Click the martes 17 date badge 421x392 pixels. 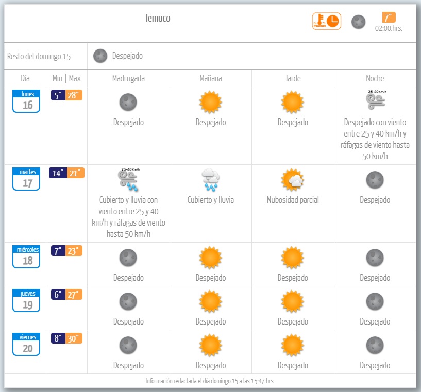click(26, 179)
